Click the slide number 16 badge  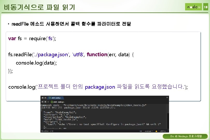click(206, 7)
